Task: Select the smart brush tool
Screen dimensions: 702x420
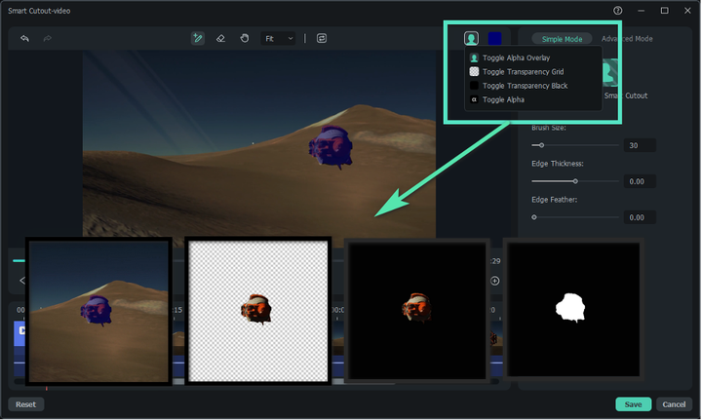Action: point(197,39)
